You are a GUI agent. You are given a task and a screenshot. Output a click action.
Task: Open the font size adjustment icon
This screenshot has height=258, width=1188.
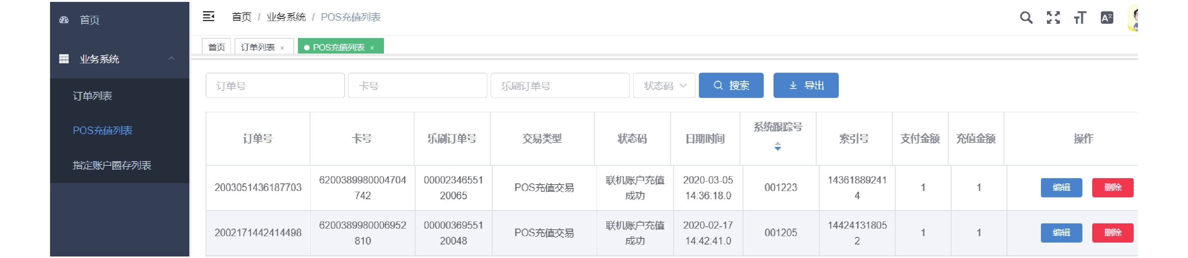[1080, 18]
